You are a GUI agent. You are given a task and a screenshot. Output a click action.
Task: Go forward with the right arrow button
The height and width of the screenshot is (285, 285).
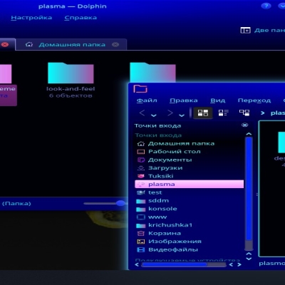170,113
